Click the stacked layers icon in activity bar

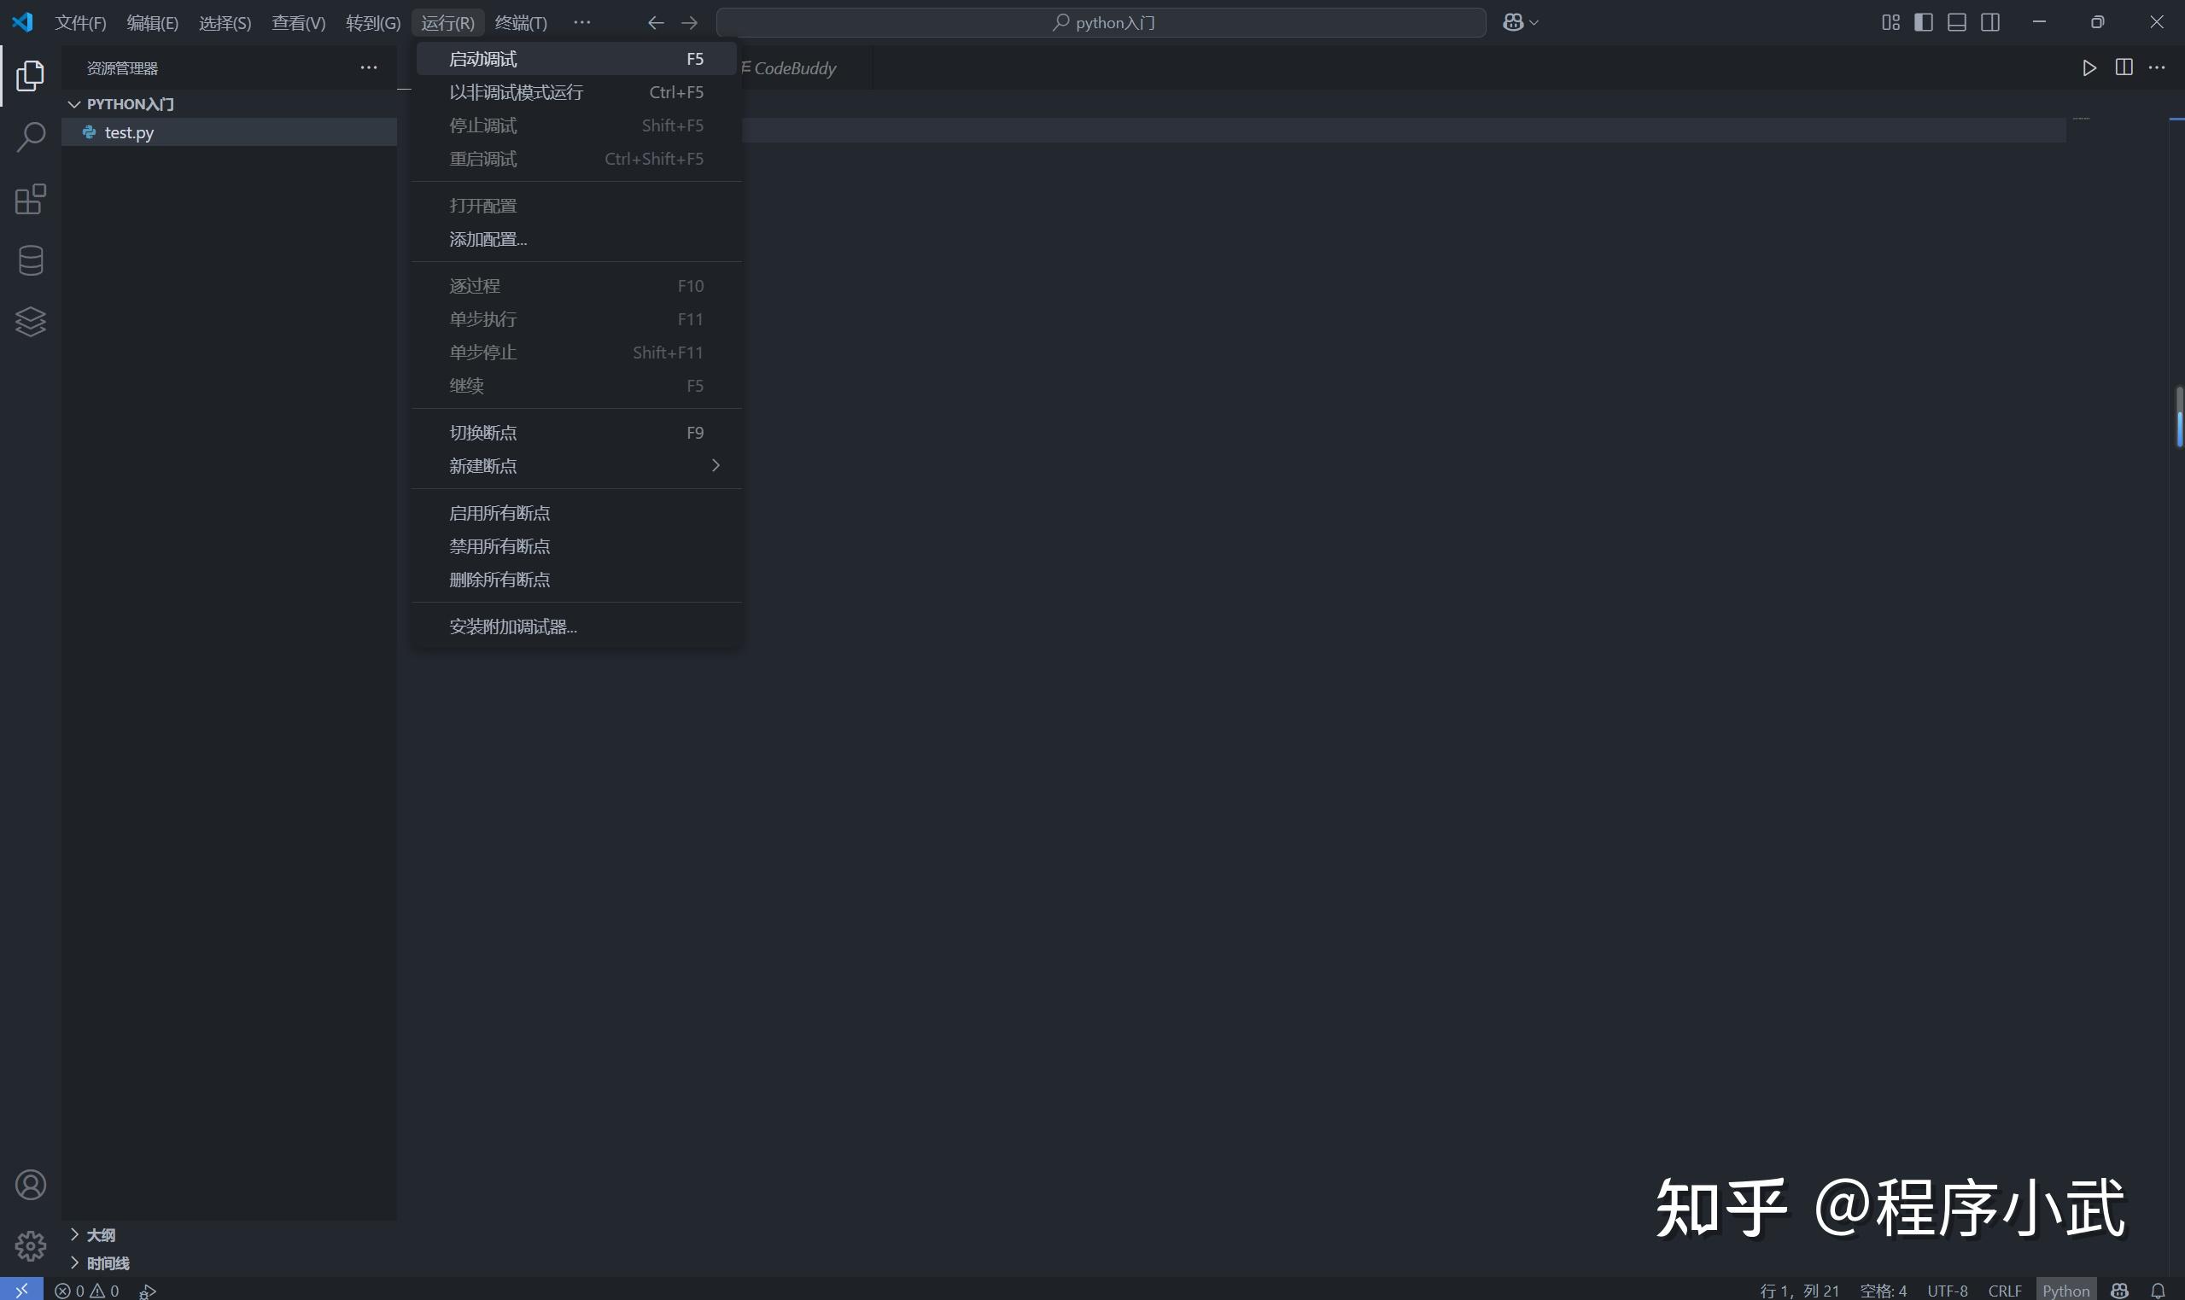click(31, 322)
